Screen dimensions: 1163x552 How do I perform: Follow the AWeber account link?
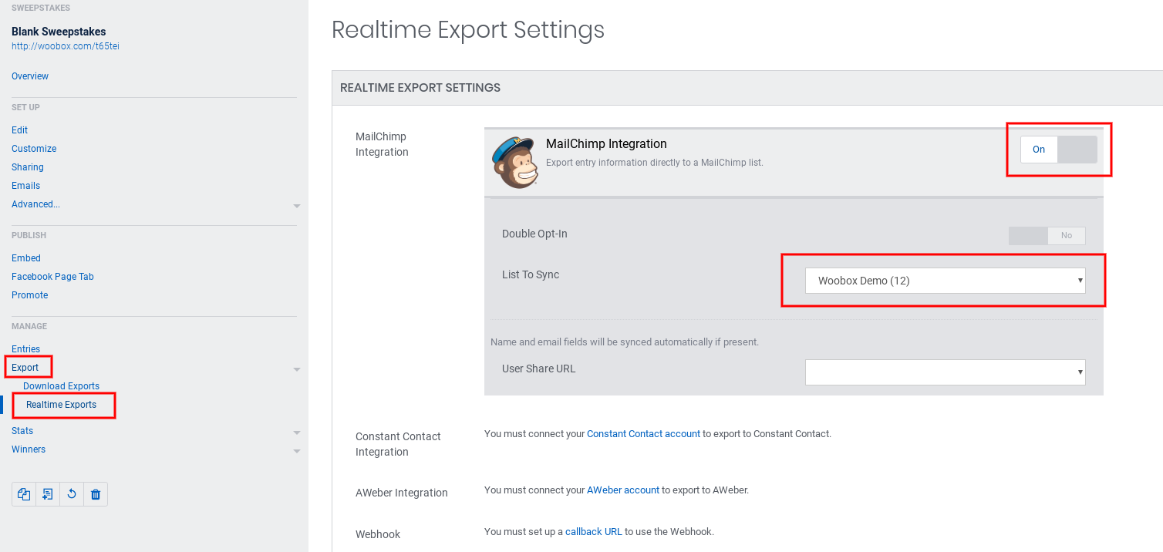[x=622, y=490]
